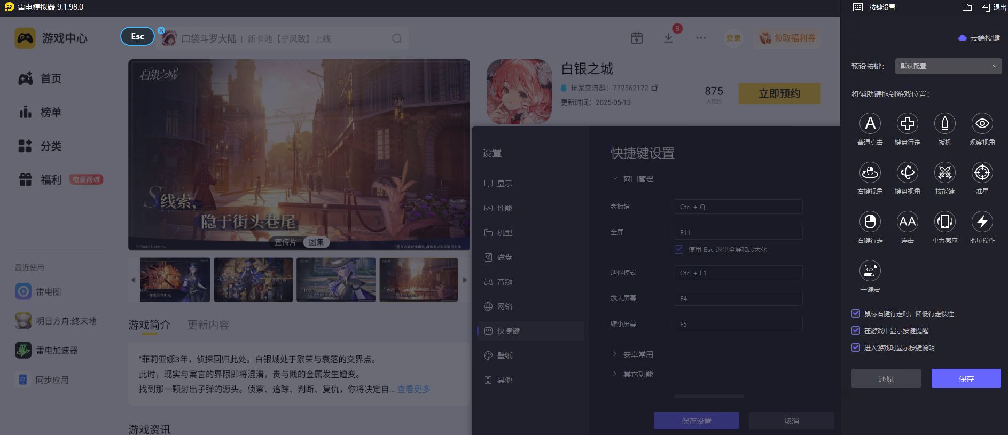The height and width of the screenshot is (435, 1008).
Task: Toggle 在游戏中显示按键提醒 checkbox
Action: (856, 330)
